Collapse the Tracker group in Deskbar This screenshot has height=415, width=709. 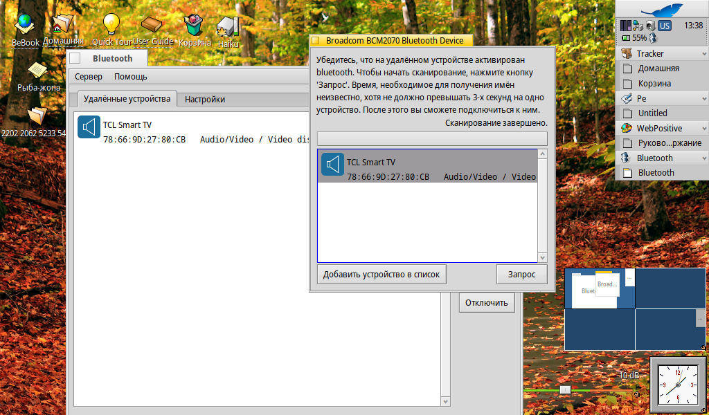[x=704, y=54]
